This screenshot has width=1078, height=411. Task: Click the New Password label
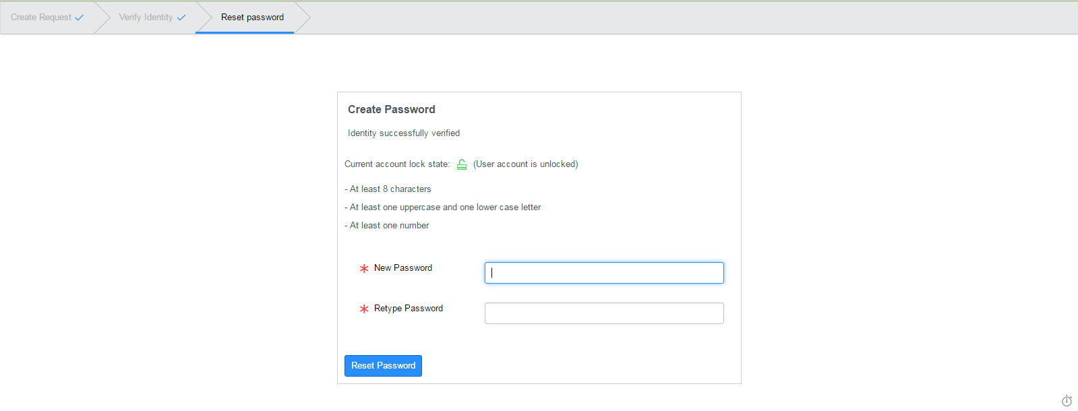[x=404, y=267]
